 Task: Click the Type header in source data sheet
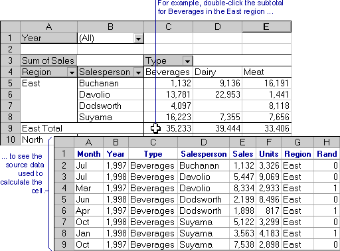153,154
